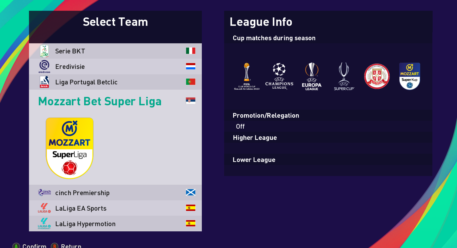Click the UEFA Champions League logo
This screenshot has height=248, width=457.
tap(279, 76)
